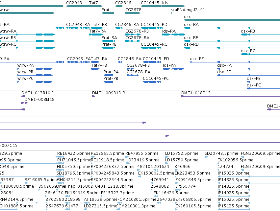Click the Prat gene label
This screenshot has height=211, width=280.
point(105,10)
